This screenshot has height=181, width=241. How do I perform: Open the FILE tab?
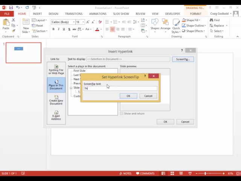tap(7, 14)
